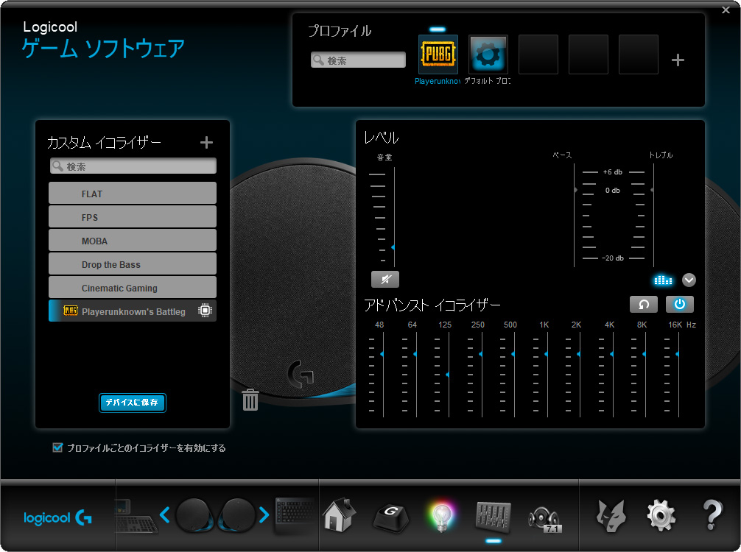The height and width of the screenshot is (552, 741).
Task: Click the logicool G logo
Action: (57, 518)
